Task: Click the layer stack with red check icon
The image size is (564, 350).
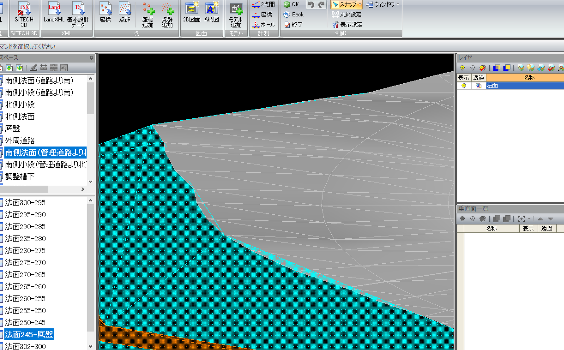Action: point(551,68)
